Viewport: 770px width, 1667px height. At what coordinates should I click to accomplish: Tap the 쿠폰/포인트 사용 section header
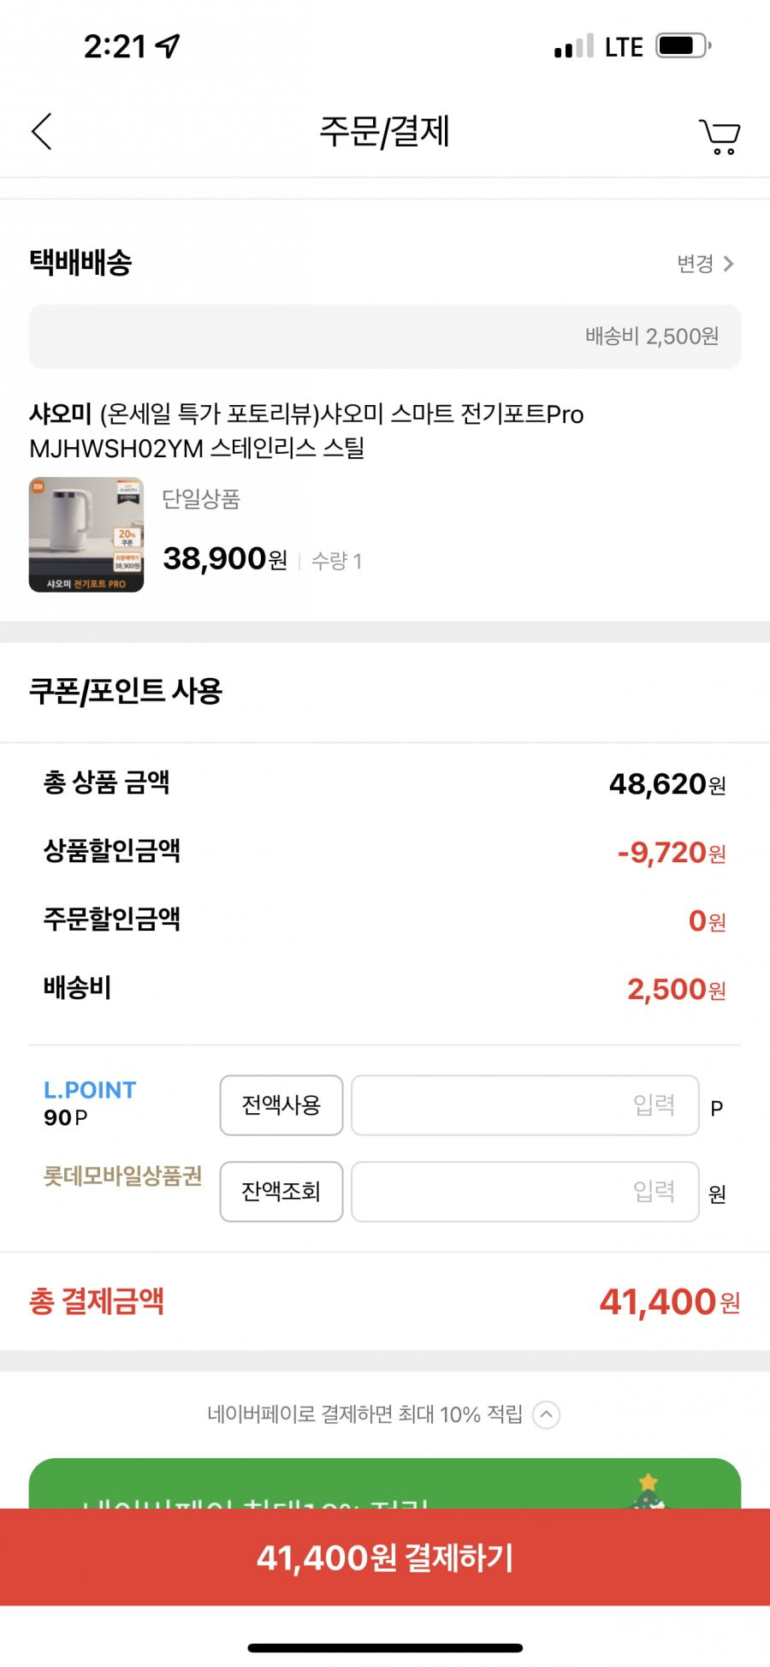point(126,691)
